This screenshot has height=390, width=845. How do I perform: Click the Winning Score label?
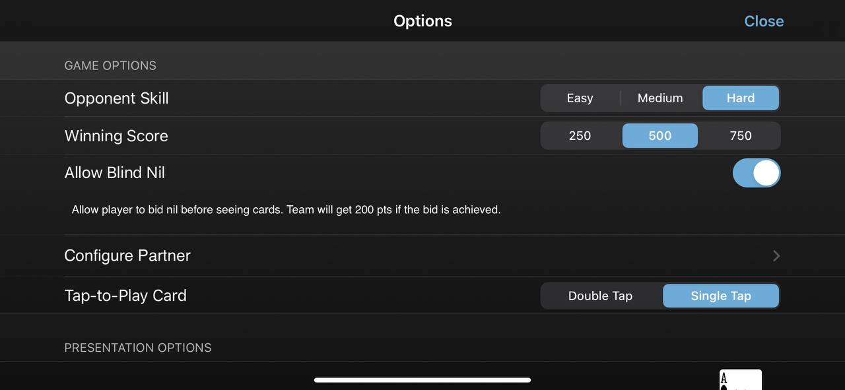pyautogui.click(x=116, y=136)
